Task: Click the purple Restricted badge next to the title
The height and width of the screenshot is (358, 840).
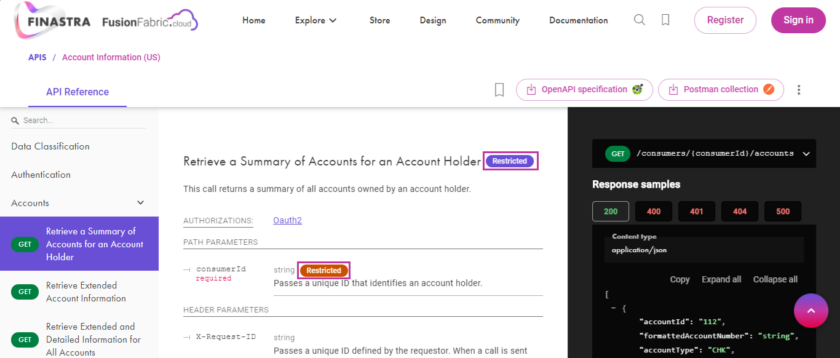Action: (510, 161)
